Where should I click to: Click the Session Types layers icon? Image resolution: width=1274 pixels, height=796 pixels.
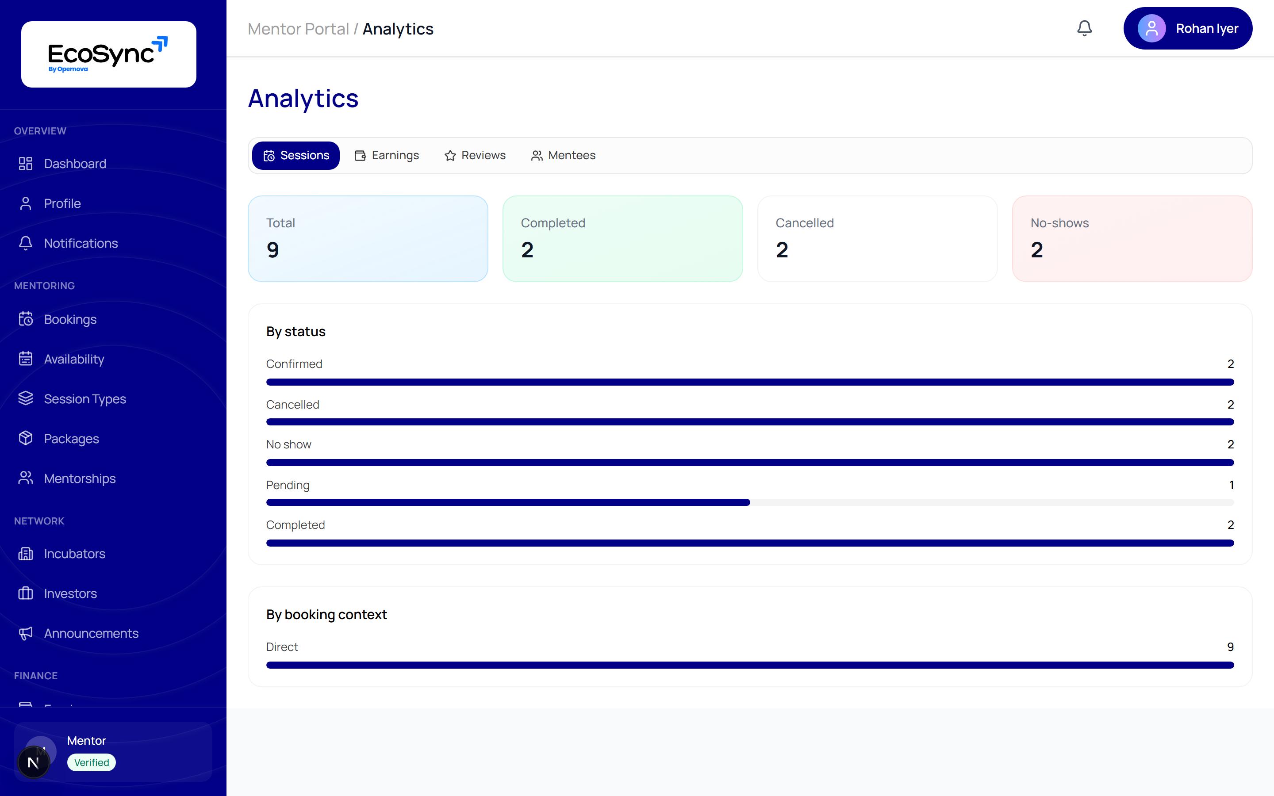pyautogui.click(x=25, y=398)
